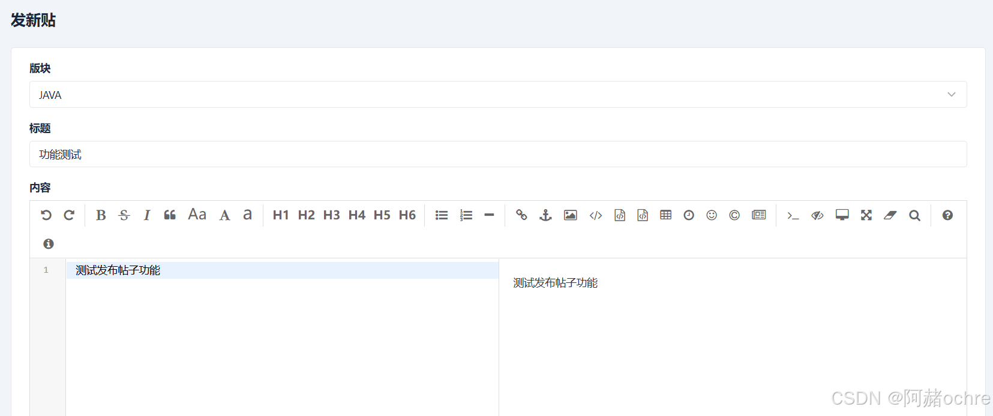Focus the 标题 input with 功能测试
The width and height of the screenshot is (993, 416).
coord(498,154)
